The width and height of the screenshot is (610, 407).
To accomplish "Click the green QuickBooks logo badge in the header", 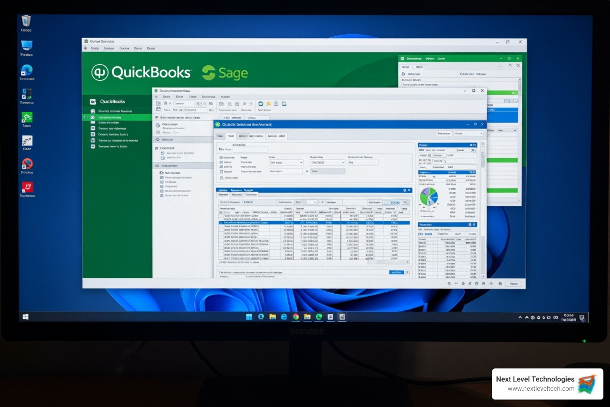I will [100, 73].
